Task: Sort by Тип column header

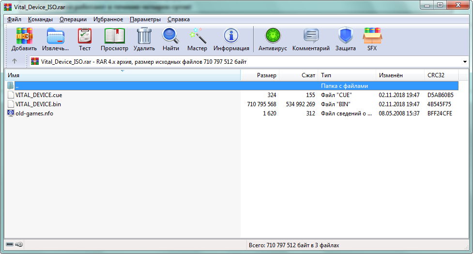Action: coord(347,75)
